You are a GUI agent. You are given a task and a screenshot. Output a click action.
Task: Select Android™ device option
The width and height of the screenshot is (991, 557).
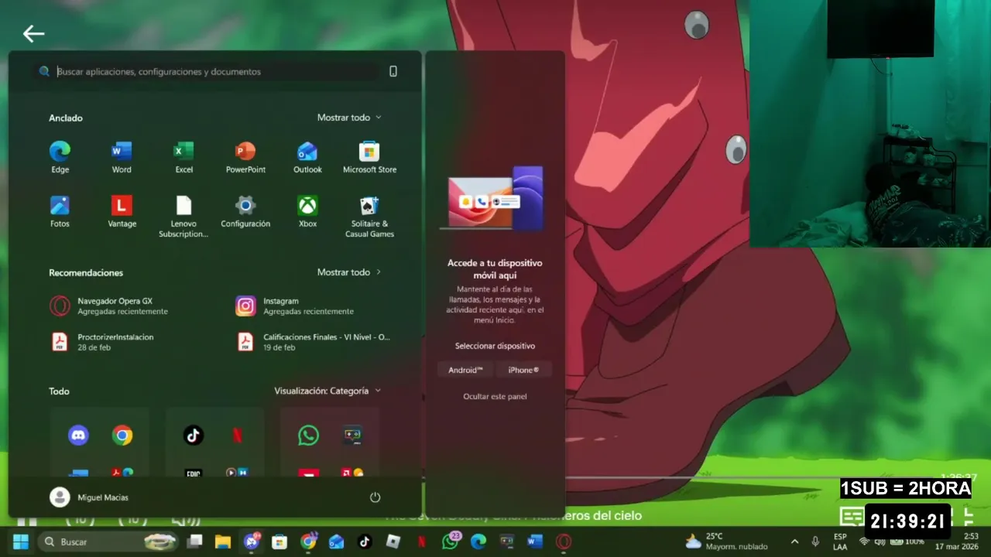(465, 370)
